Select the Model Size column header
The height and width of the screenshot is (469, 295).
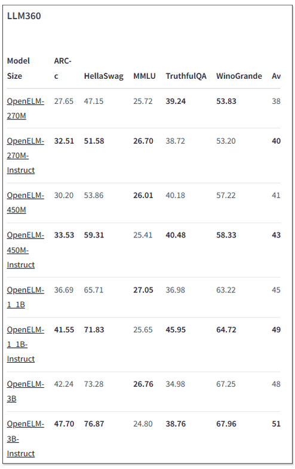tap(19, 68)
